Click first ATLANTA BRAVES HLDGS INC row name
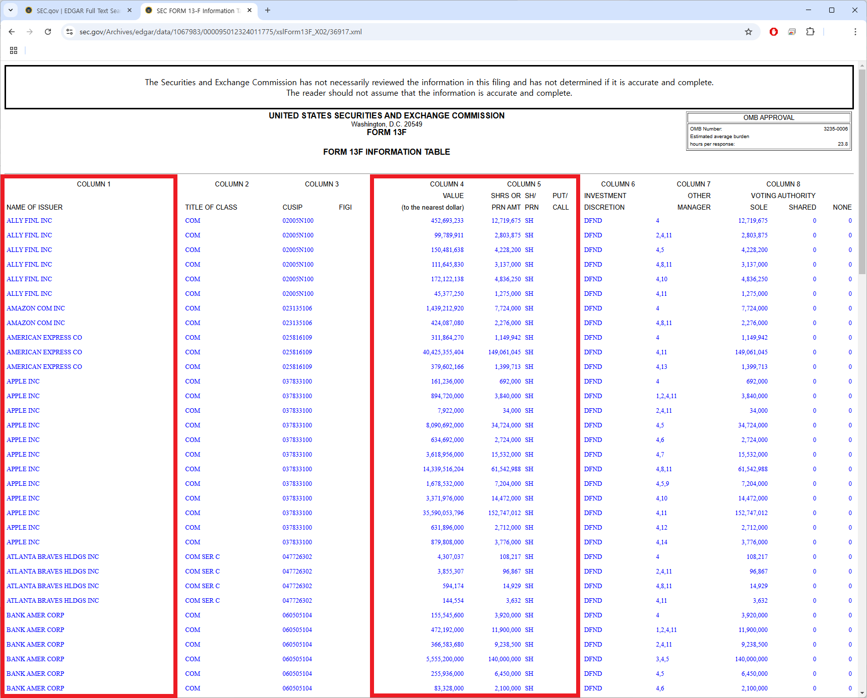 (53, 557)
